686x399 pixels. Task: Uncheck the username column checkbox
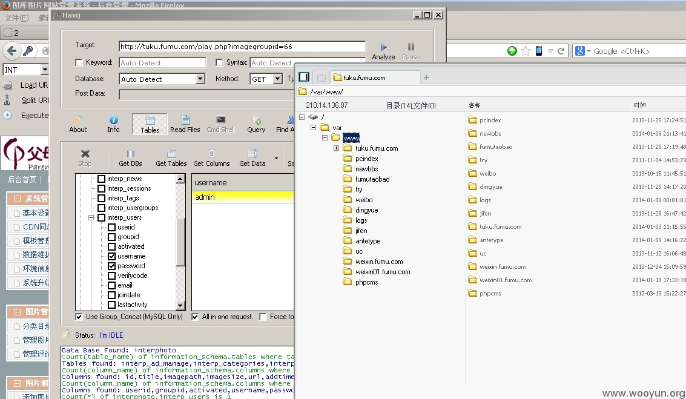112,256
